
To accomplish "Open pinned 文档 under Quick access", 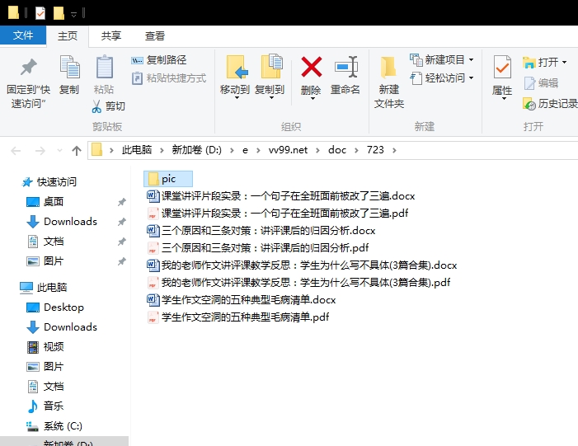I will pos(45,242).
